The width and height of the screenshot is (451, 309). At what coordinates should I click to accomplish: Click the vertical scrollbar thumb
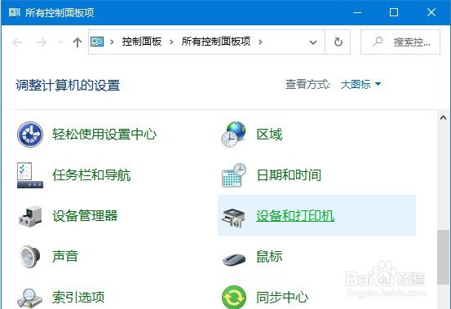coord(443,258)
